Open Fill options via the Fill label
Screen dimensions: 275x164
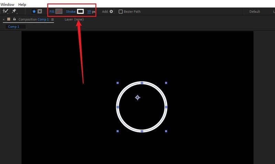point(52,11)
